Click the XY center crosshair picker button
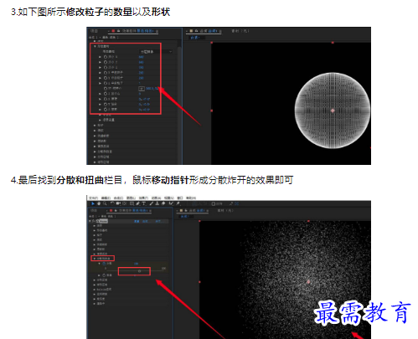Viewport: 418px width, 339px height. point(142,89)
